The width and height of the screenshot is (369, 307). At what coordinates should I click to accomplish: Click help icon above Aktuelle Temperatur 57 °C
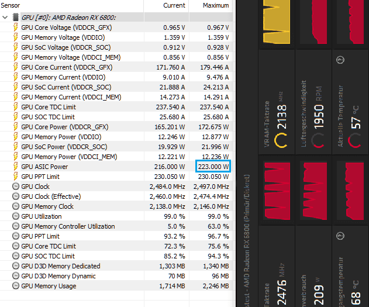click(340, 60)
